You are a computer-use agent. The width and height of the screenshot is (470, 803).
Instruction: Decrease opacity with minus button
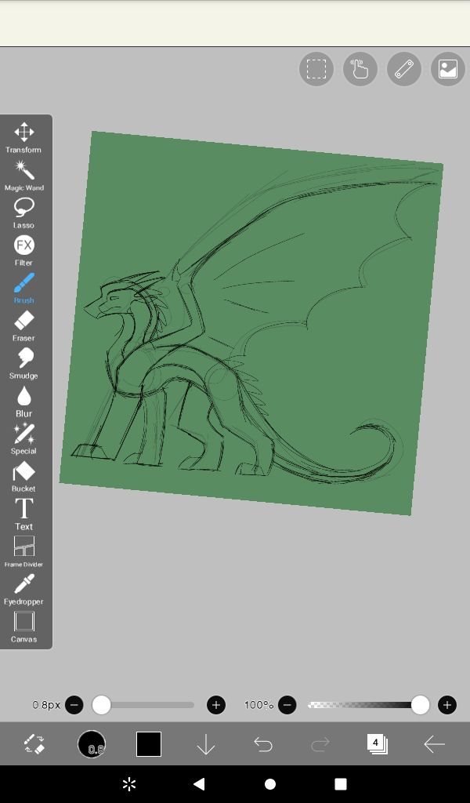(287, 705)
